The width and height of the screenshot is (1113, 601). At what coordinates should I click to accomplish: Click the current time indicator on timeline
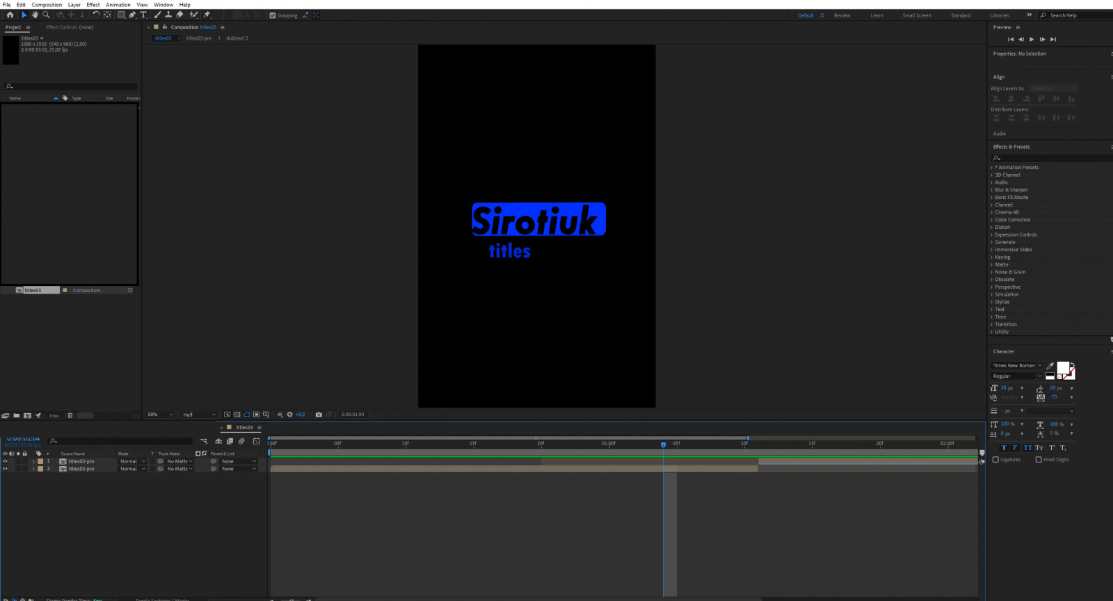point(663,444)
